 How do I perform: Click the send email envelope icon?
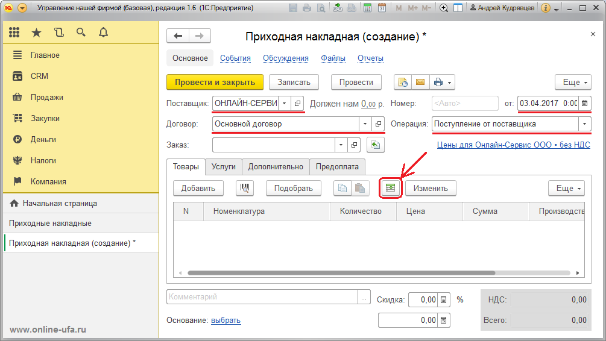tap(420, 83)
